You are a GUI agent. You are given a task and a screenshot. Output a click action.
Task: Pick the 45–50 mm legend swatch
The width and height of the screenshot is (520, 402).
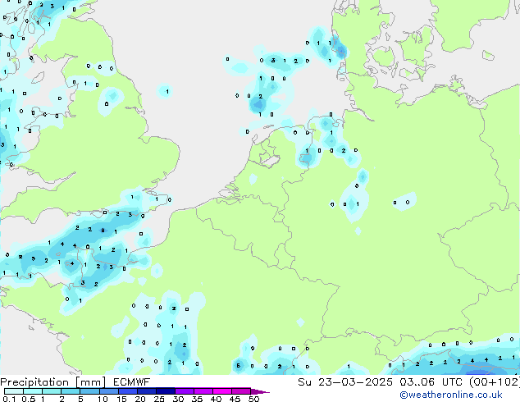pyautogui.click(x=241, y=391)
